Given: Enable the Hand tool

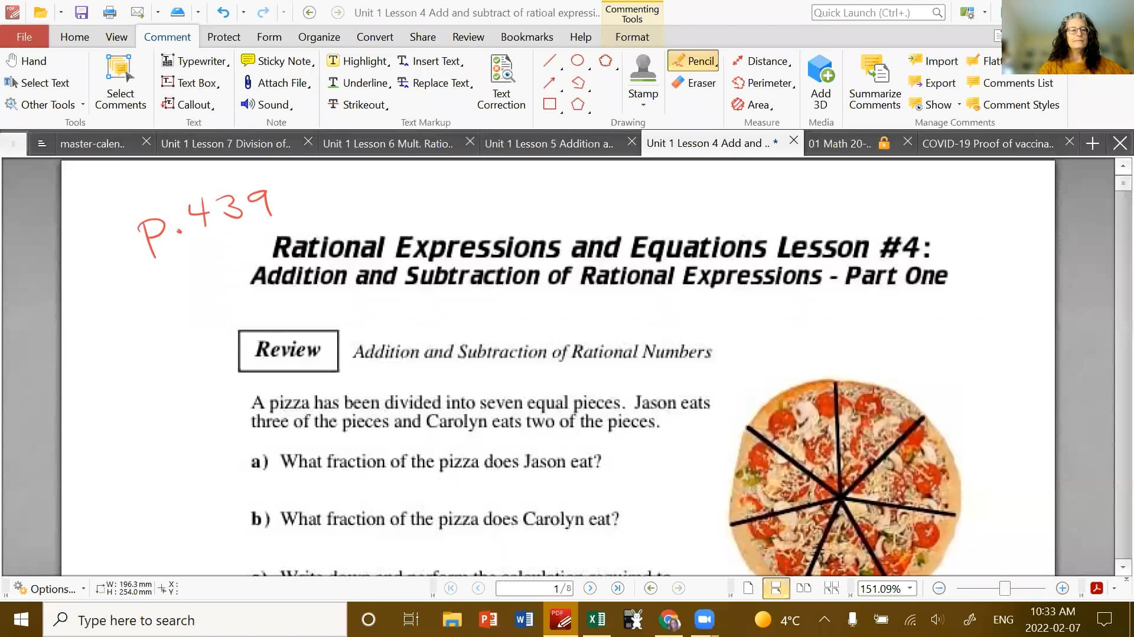Looking at the screenshot, I should point(27,60).
